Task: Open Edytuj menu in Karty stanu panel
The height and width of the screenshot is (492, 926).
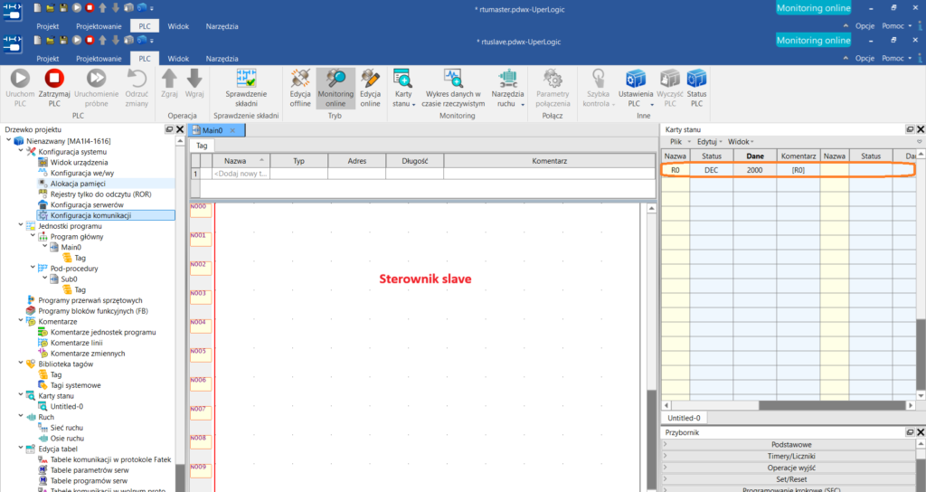Action: [709, 142]
